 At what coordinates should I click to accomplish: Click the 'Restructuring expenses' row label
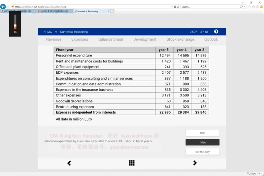tap(75, 107)
